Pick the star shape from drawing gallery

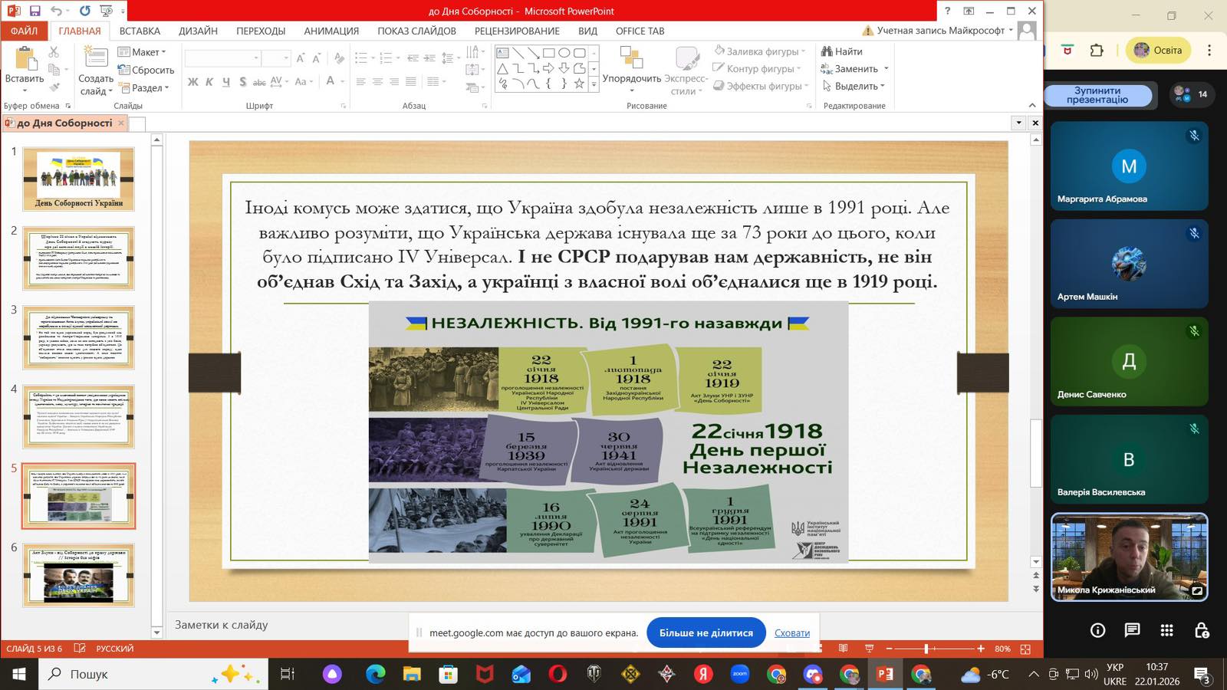point(579,84)
